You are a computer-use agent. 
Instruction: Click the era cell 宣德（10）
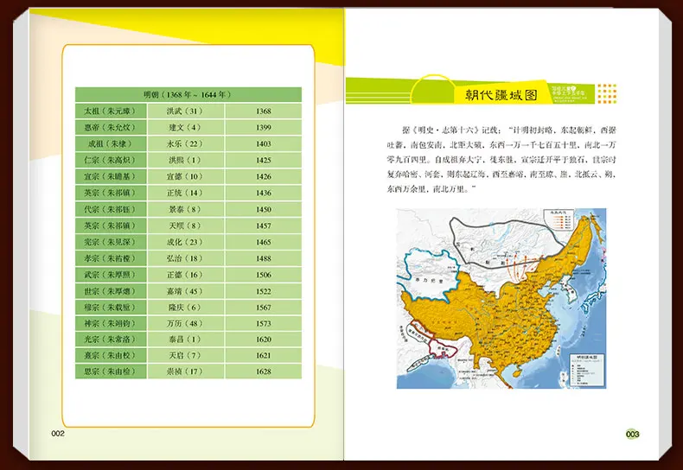point(186,177)
